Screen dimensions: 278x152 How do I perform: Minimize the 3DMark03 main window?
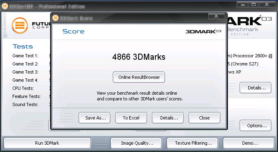click(243, 4)
